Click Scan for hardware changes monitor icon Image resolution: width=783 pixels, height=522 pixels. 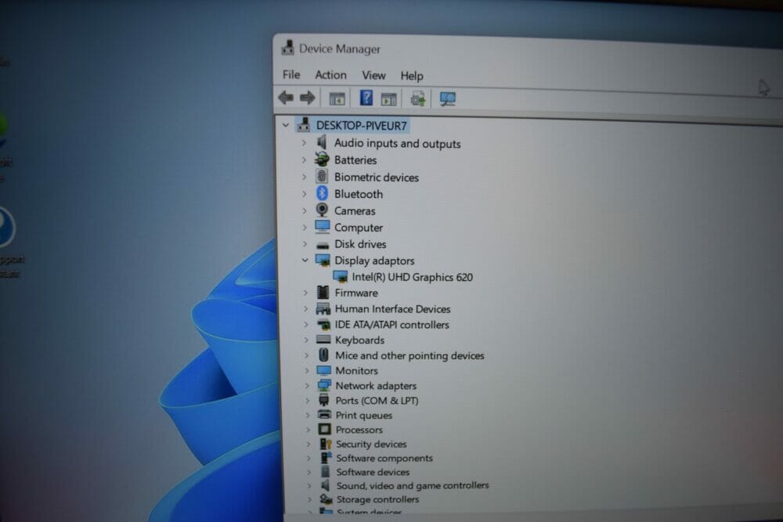pos(447,99)
